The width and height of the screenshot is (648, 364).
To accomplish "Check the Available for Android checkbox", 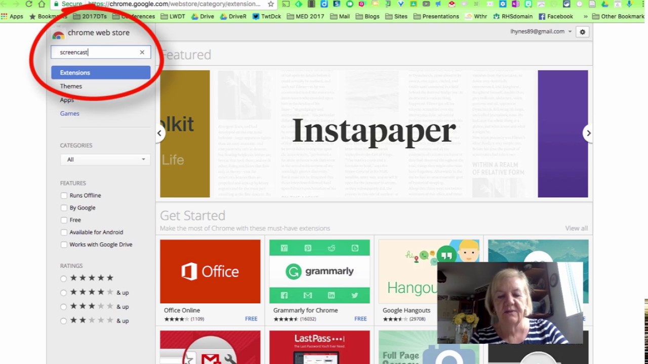I will click(x=64, y=233).
